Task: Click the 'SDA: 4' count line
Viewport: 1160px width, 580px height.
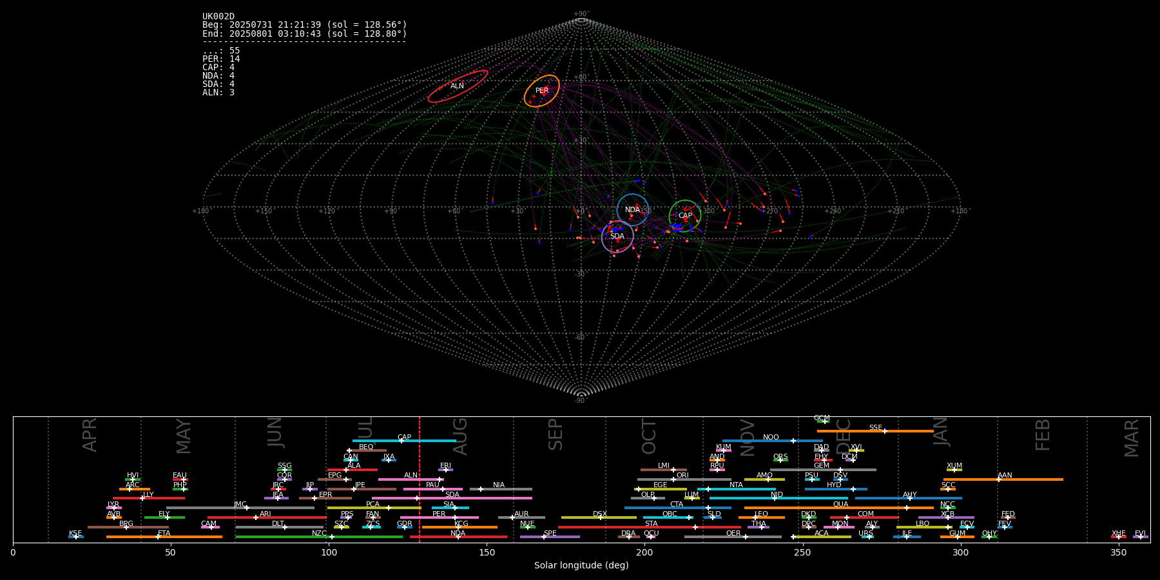Action: [218, 84]
